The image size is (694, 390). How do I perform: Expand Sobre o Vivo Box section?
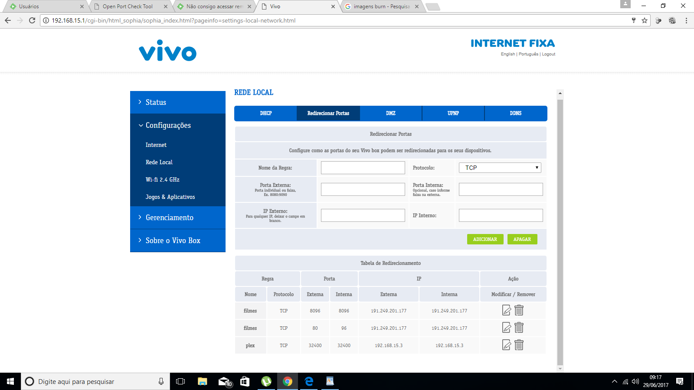(178, 240)
